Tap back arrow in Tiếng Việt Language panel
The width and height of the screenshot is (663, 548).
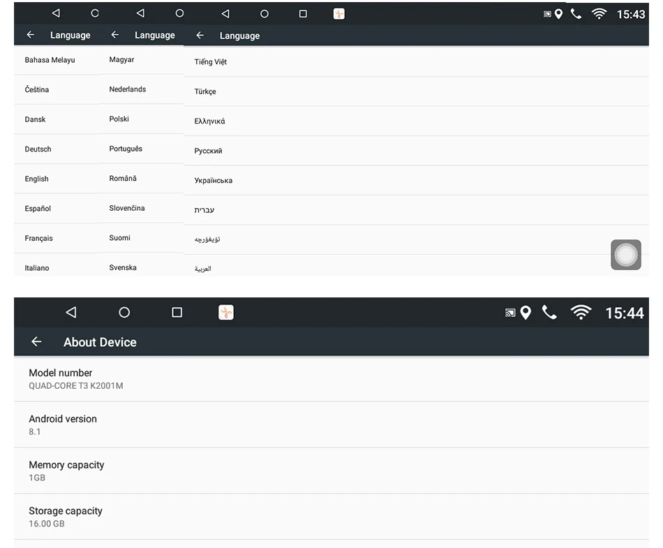point(200,36)
